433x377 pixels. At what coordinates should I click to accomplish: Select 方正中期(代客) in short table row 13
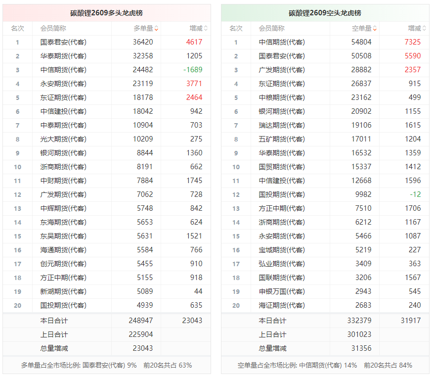pos(282,208)
